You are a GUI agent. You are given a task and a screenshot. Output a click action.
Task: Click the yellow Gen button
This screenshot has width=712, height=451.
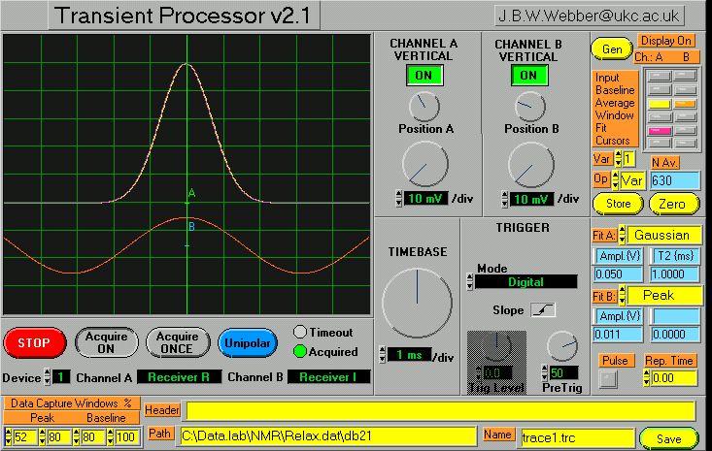click(612, 48)
